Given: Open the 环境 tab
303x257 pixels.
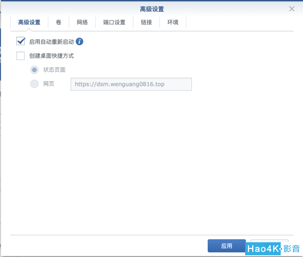Looking at the screenshot, I should pos(173,22).
